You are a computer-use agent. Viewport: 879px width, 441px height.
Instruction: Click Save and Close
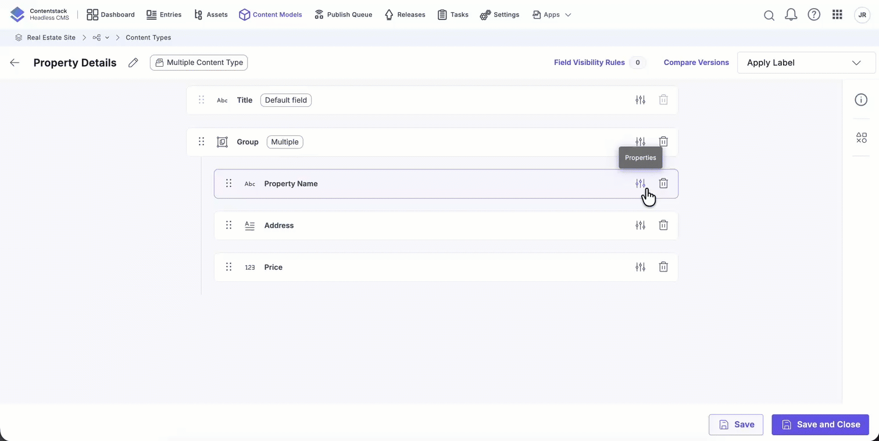pos(820,424)
